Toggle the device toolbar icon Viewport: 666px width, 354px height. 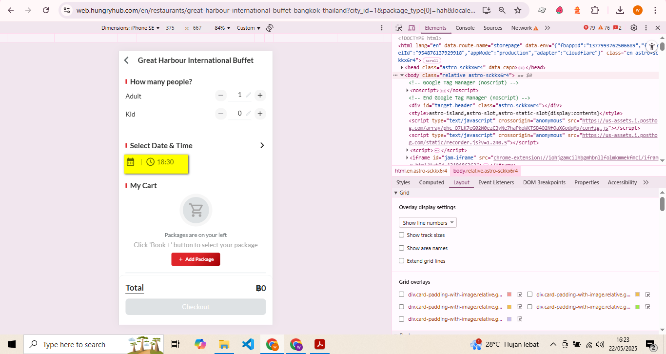tap(411, 28)
